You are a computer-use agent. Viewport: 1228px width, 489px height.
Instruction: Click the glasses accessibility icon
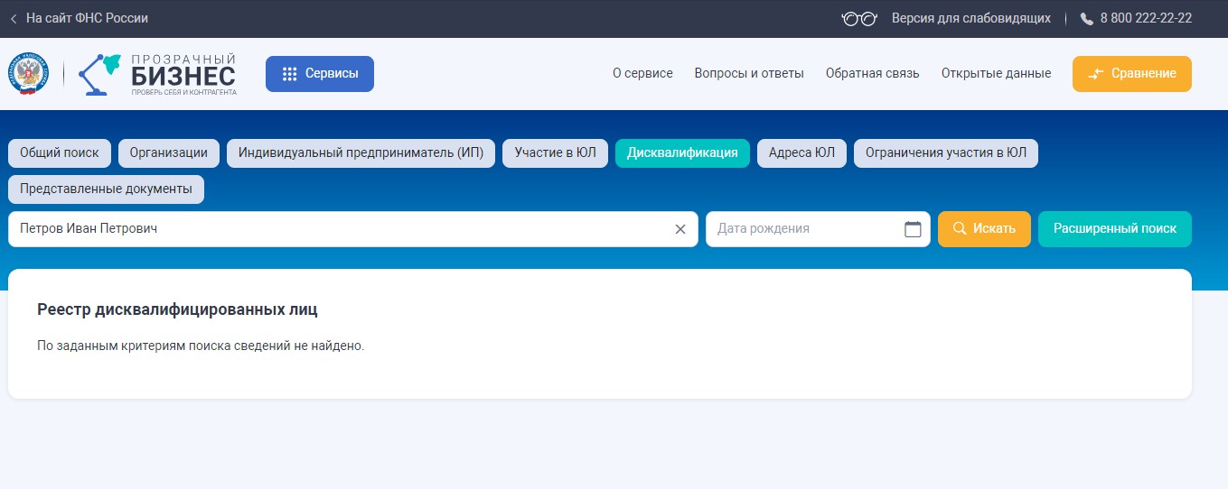click(858, 18)
